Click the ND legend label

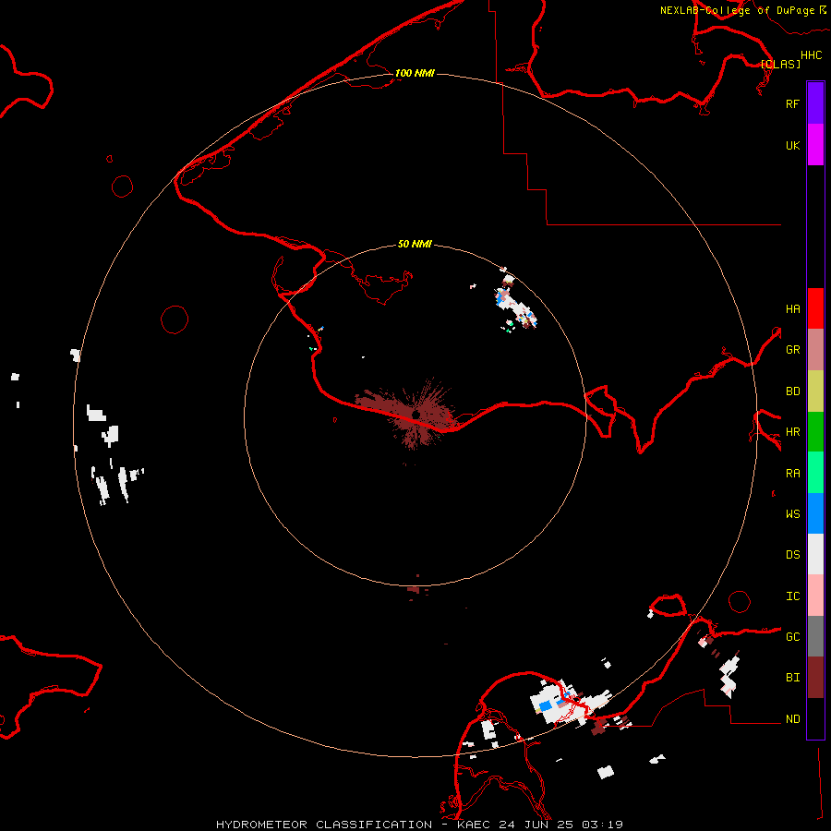point(792,719)
